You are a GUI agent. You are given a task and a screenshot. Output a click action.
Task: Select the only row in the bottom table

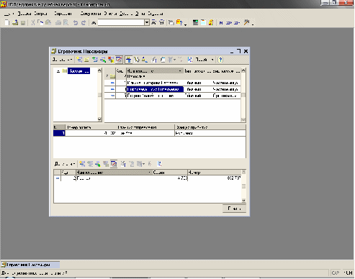148,178
